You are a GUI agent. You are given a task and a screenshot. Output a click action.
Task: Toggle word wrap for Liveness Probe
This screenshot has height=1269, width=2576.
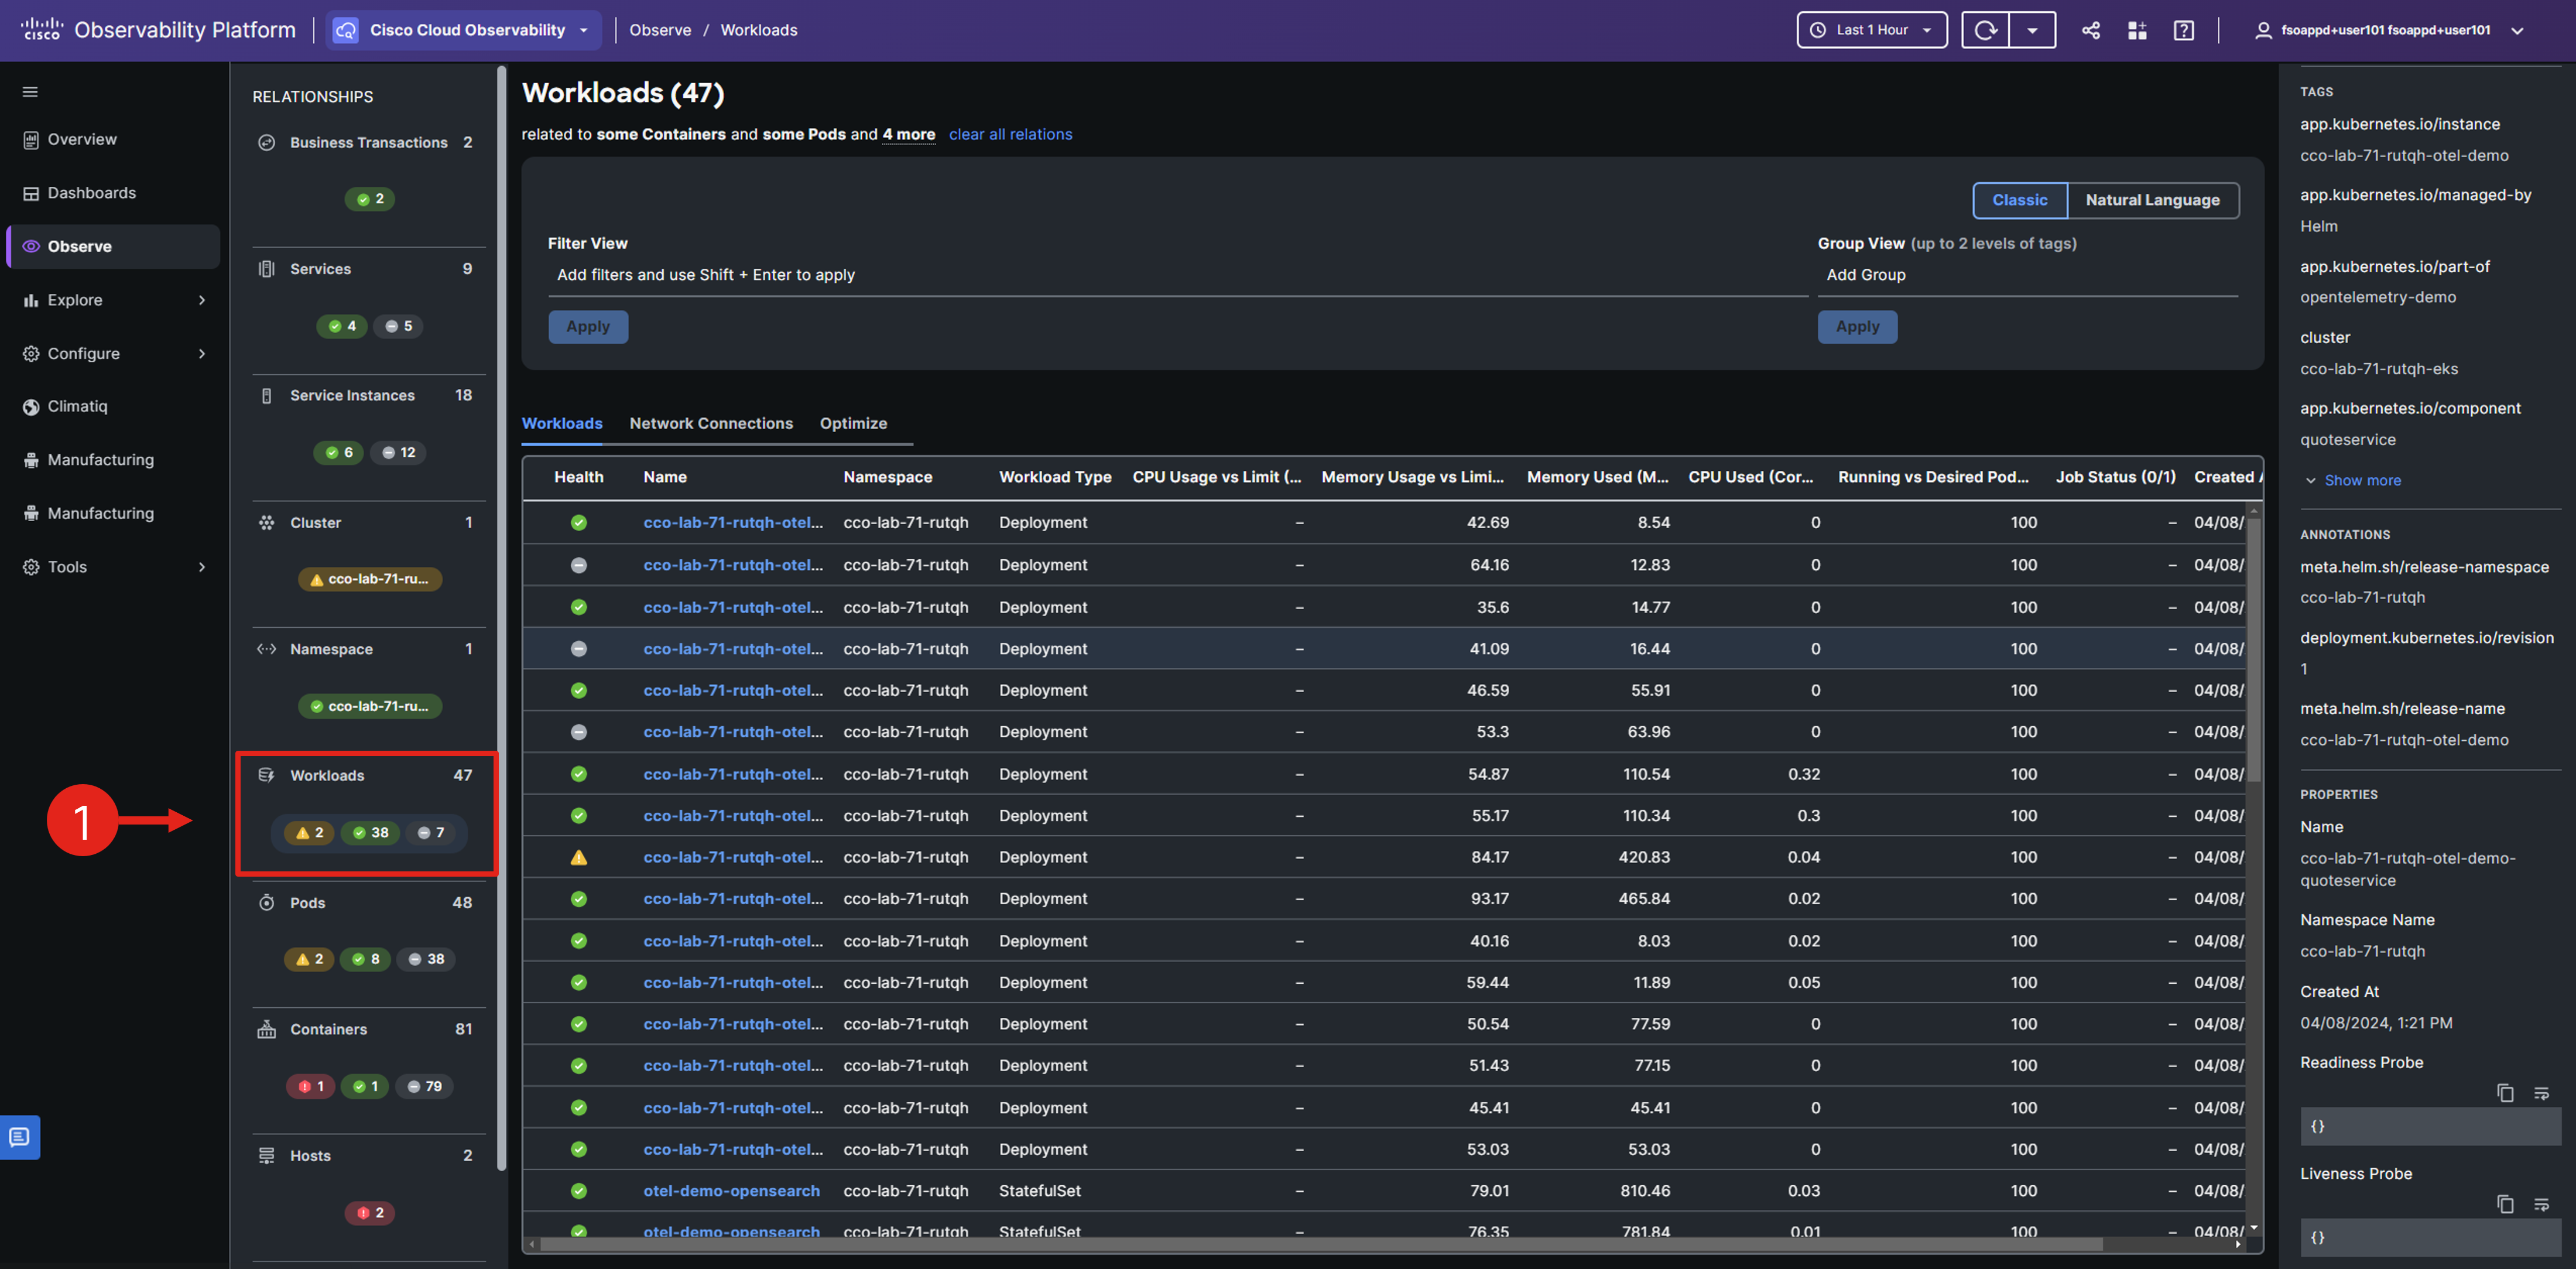tap(2541, 1204)
